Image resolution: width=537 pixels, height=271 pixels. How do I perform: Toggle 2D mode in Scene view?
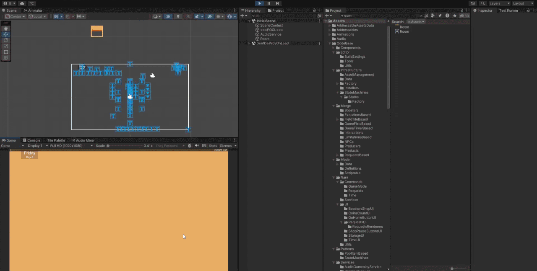[x=168, y=16]
